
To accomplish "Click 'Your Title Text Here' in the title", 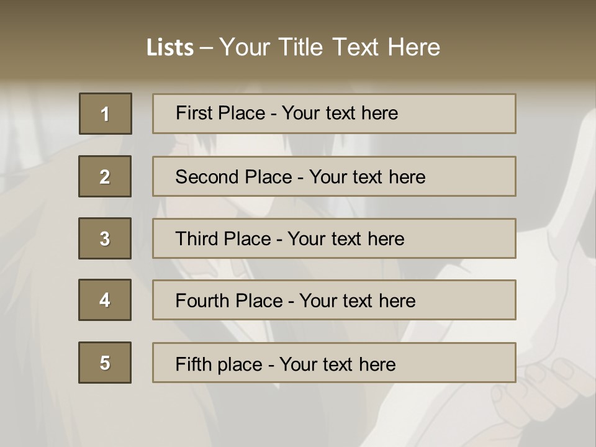I will 330,47.
